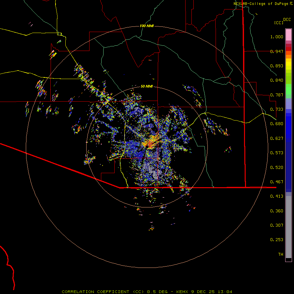The height and width of the screenshot is (294, 294).
Task: Click the 0.360 value on the color scale
Action: coord(277,211)
